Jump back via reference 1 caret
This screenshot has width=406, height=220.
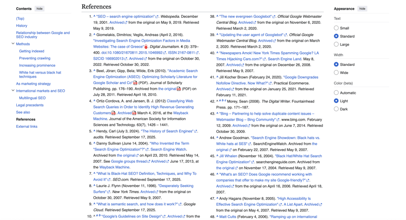pos(94,17)
